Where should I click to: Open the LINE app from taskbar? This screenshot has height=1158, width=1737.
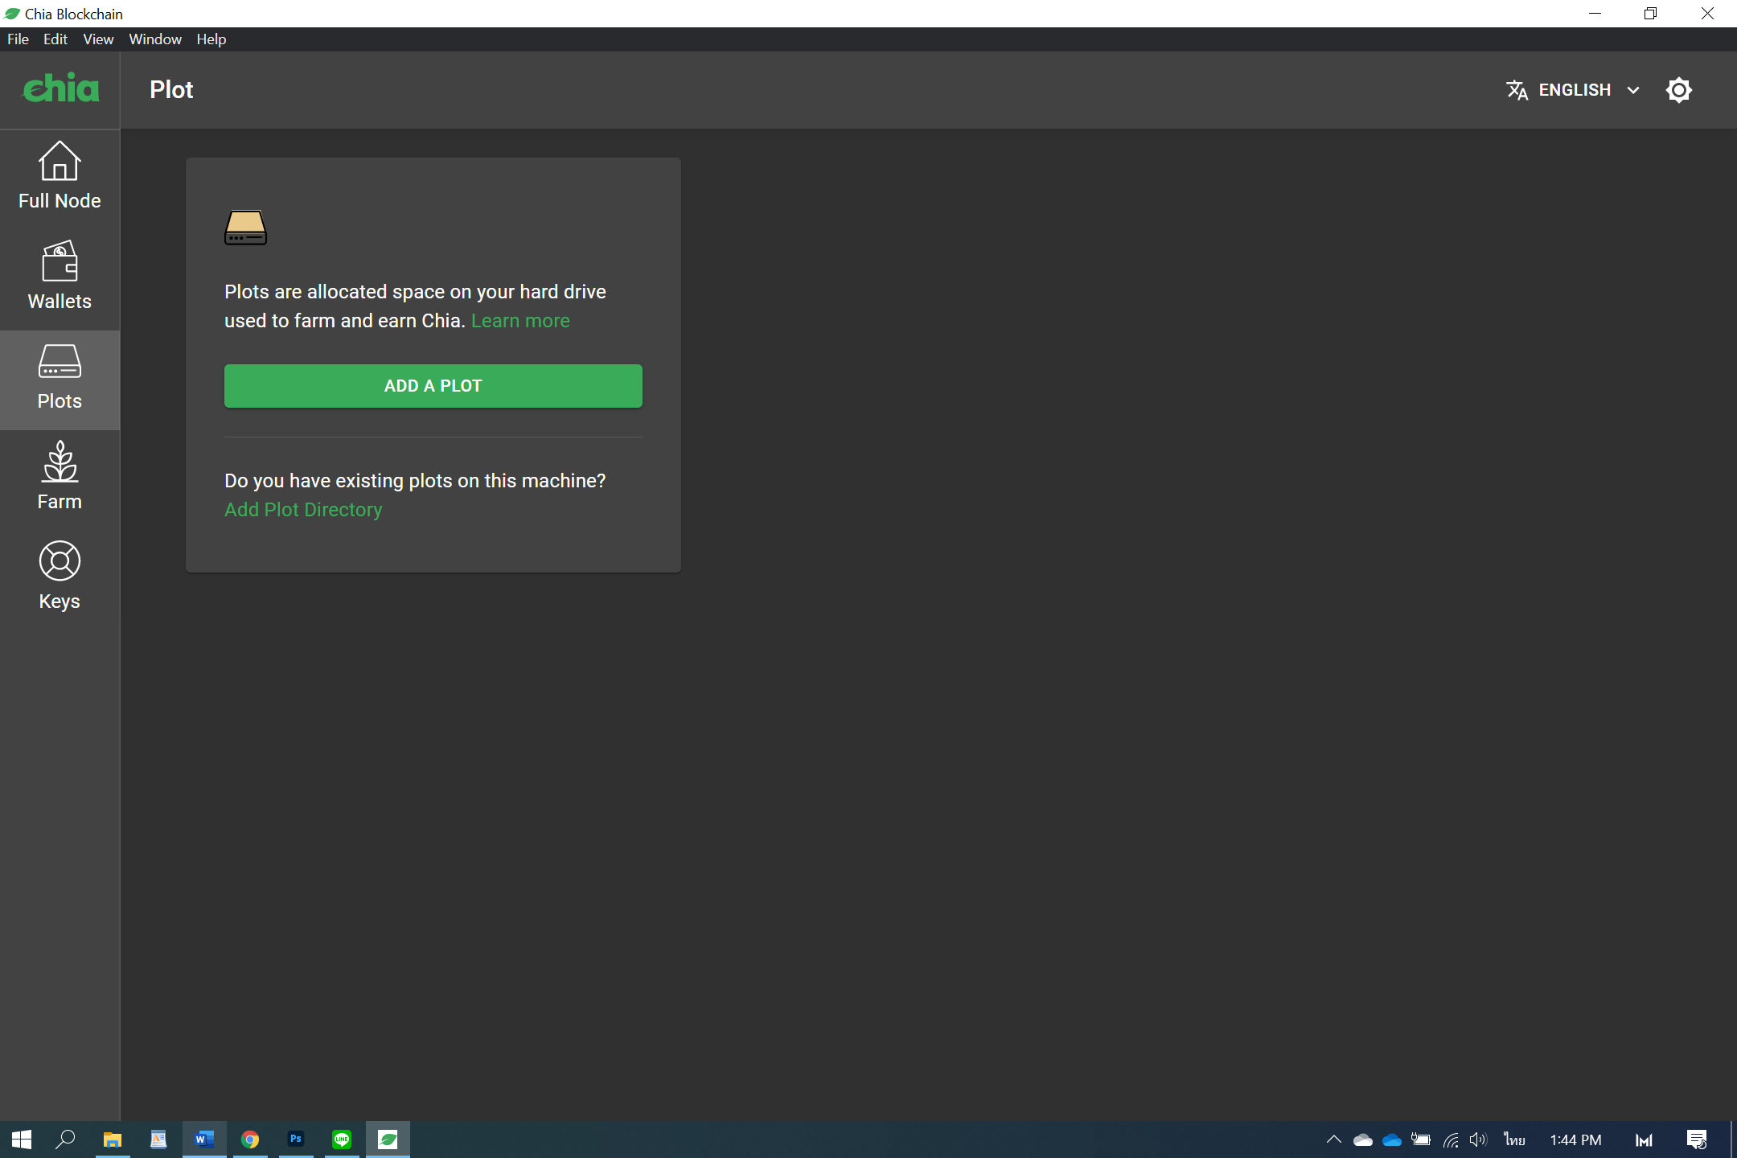tap(342, 1140)
